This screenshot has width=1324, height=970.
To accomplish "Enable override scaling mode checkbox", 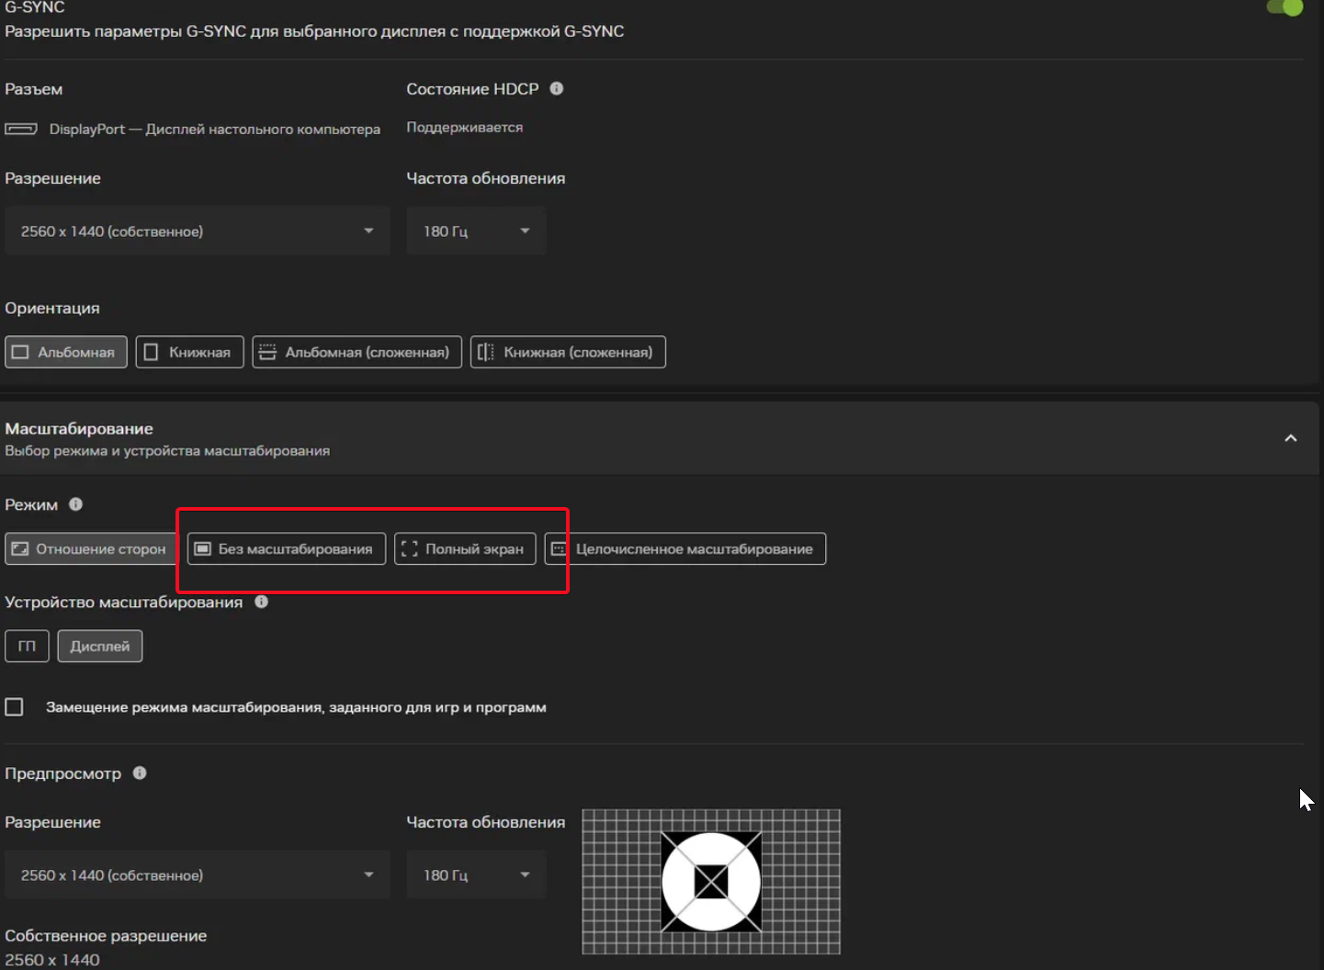I will pyautogui.click(x=15, y=707).
